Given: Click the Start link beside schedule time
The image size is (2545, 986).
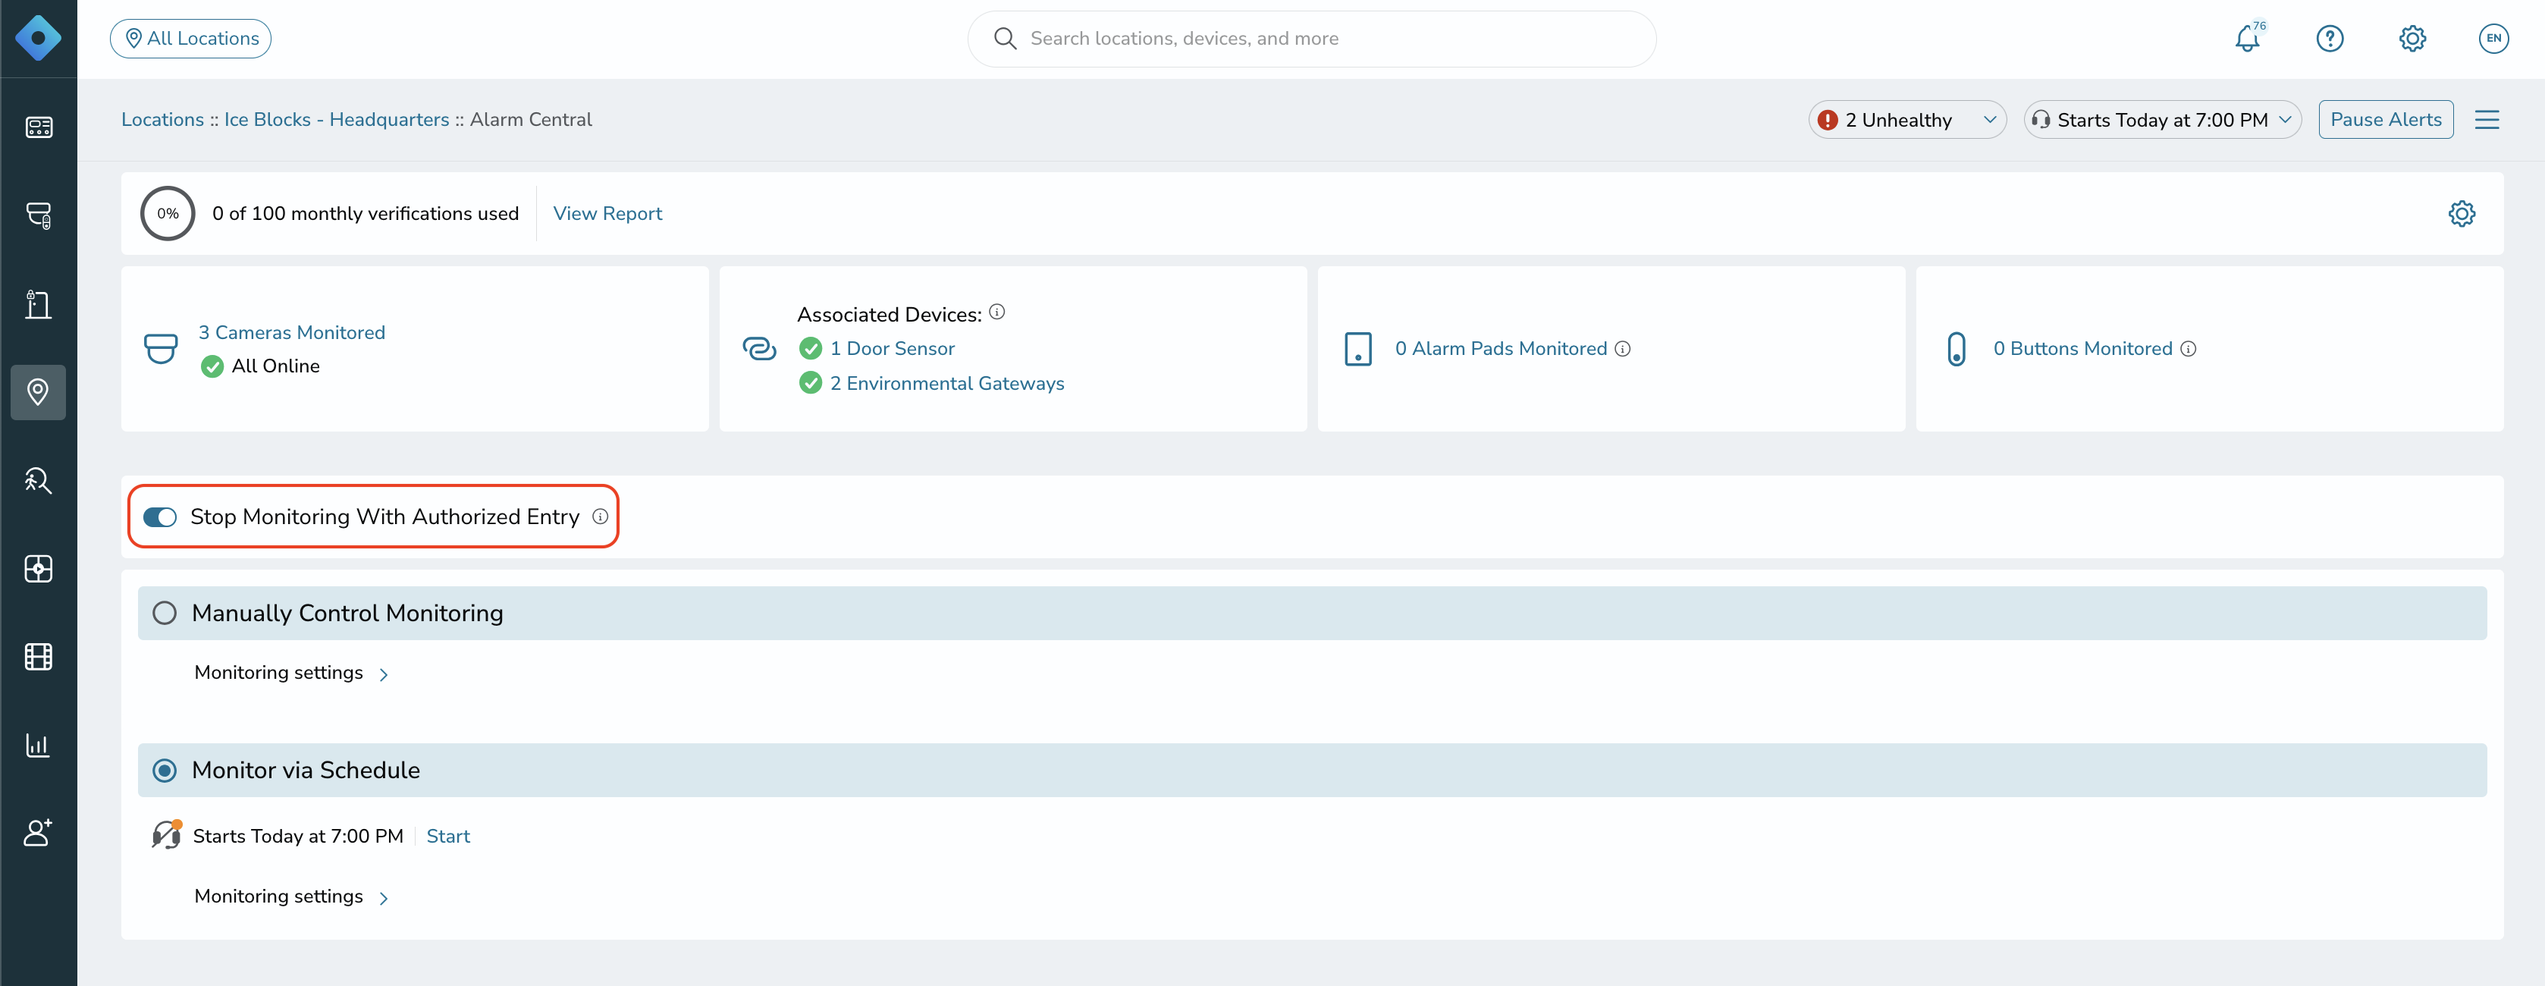Looking at the screenshot, I should click(x=447, y=837).
